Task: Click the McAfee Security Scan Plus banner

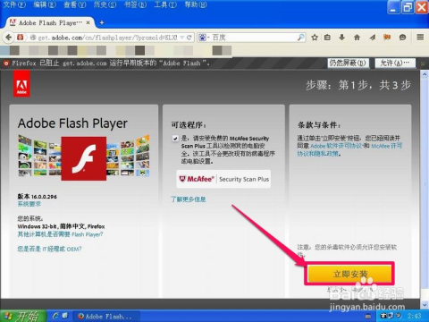Action: coord(223,179)
